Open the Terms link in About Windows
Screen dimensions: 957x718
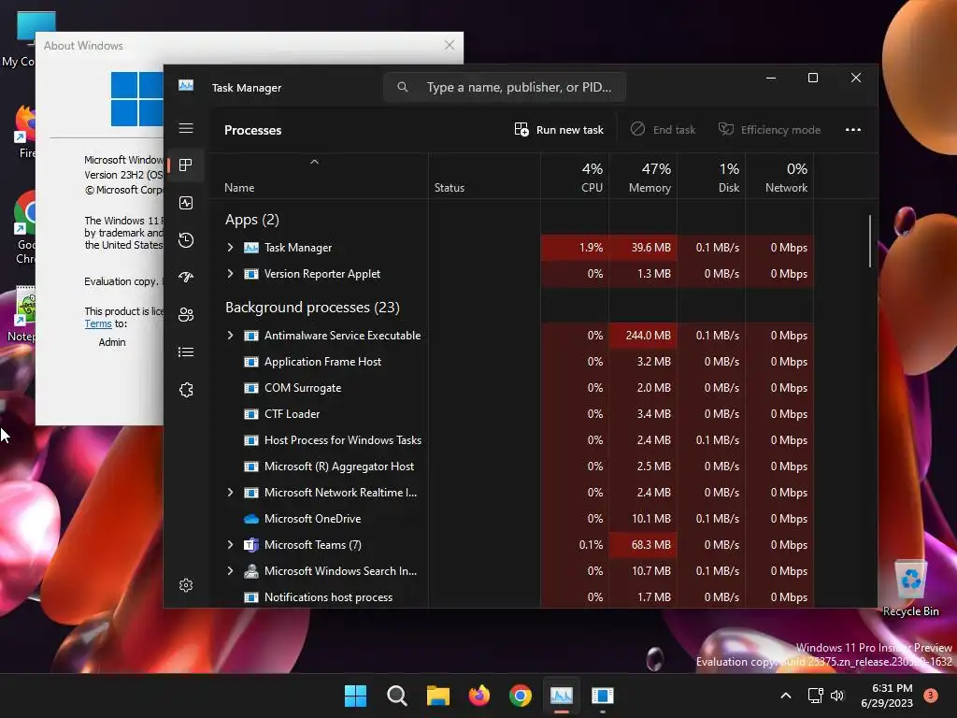(x=97, y=324)
